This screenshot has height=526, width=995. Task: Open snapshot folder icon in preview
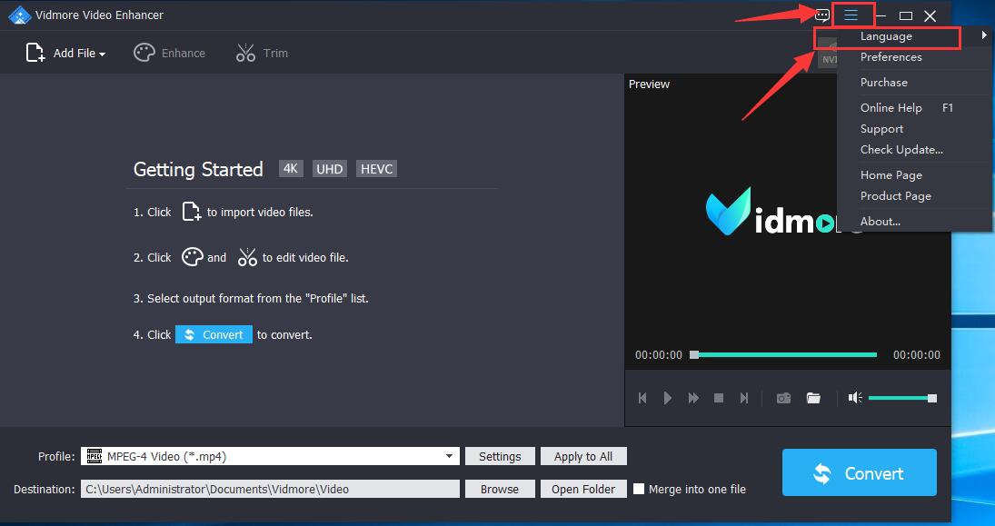click(x=813, y=398)
